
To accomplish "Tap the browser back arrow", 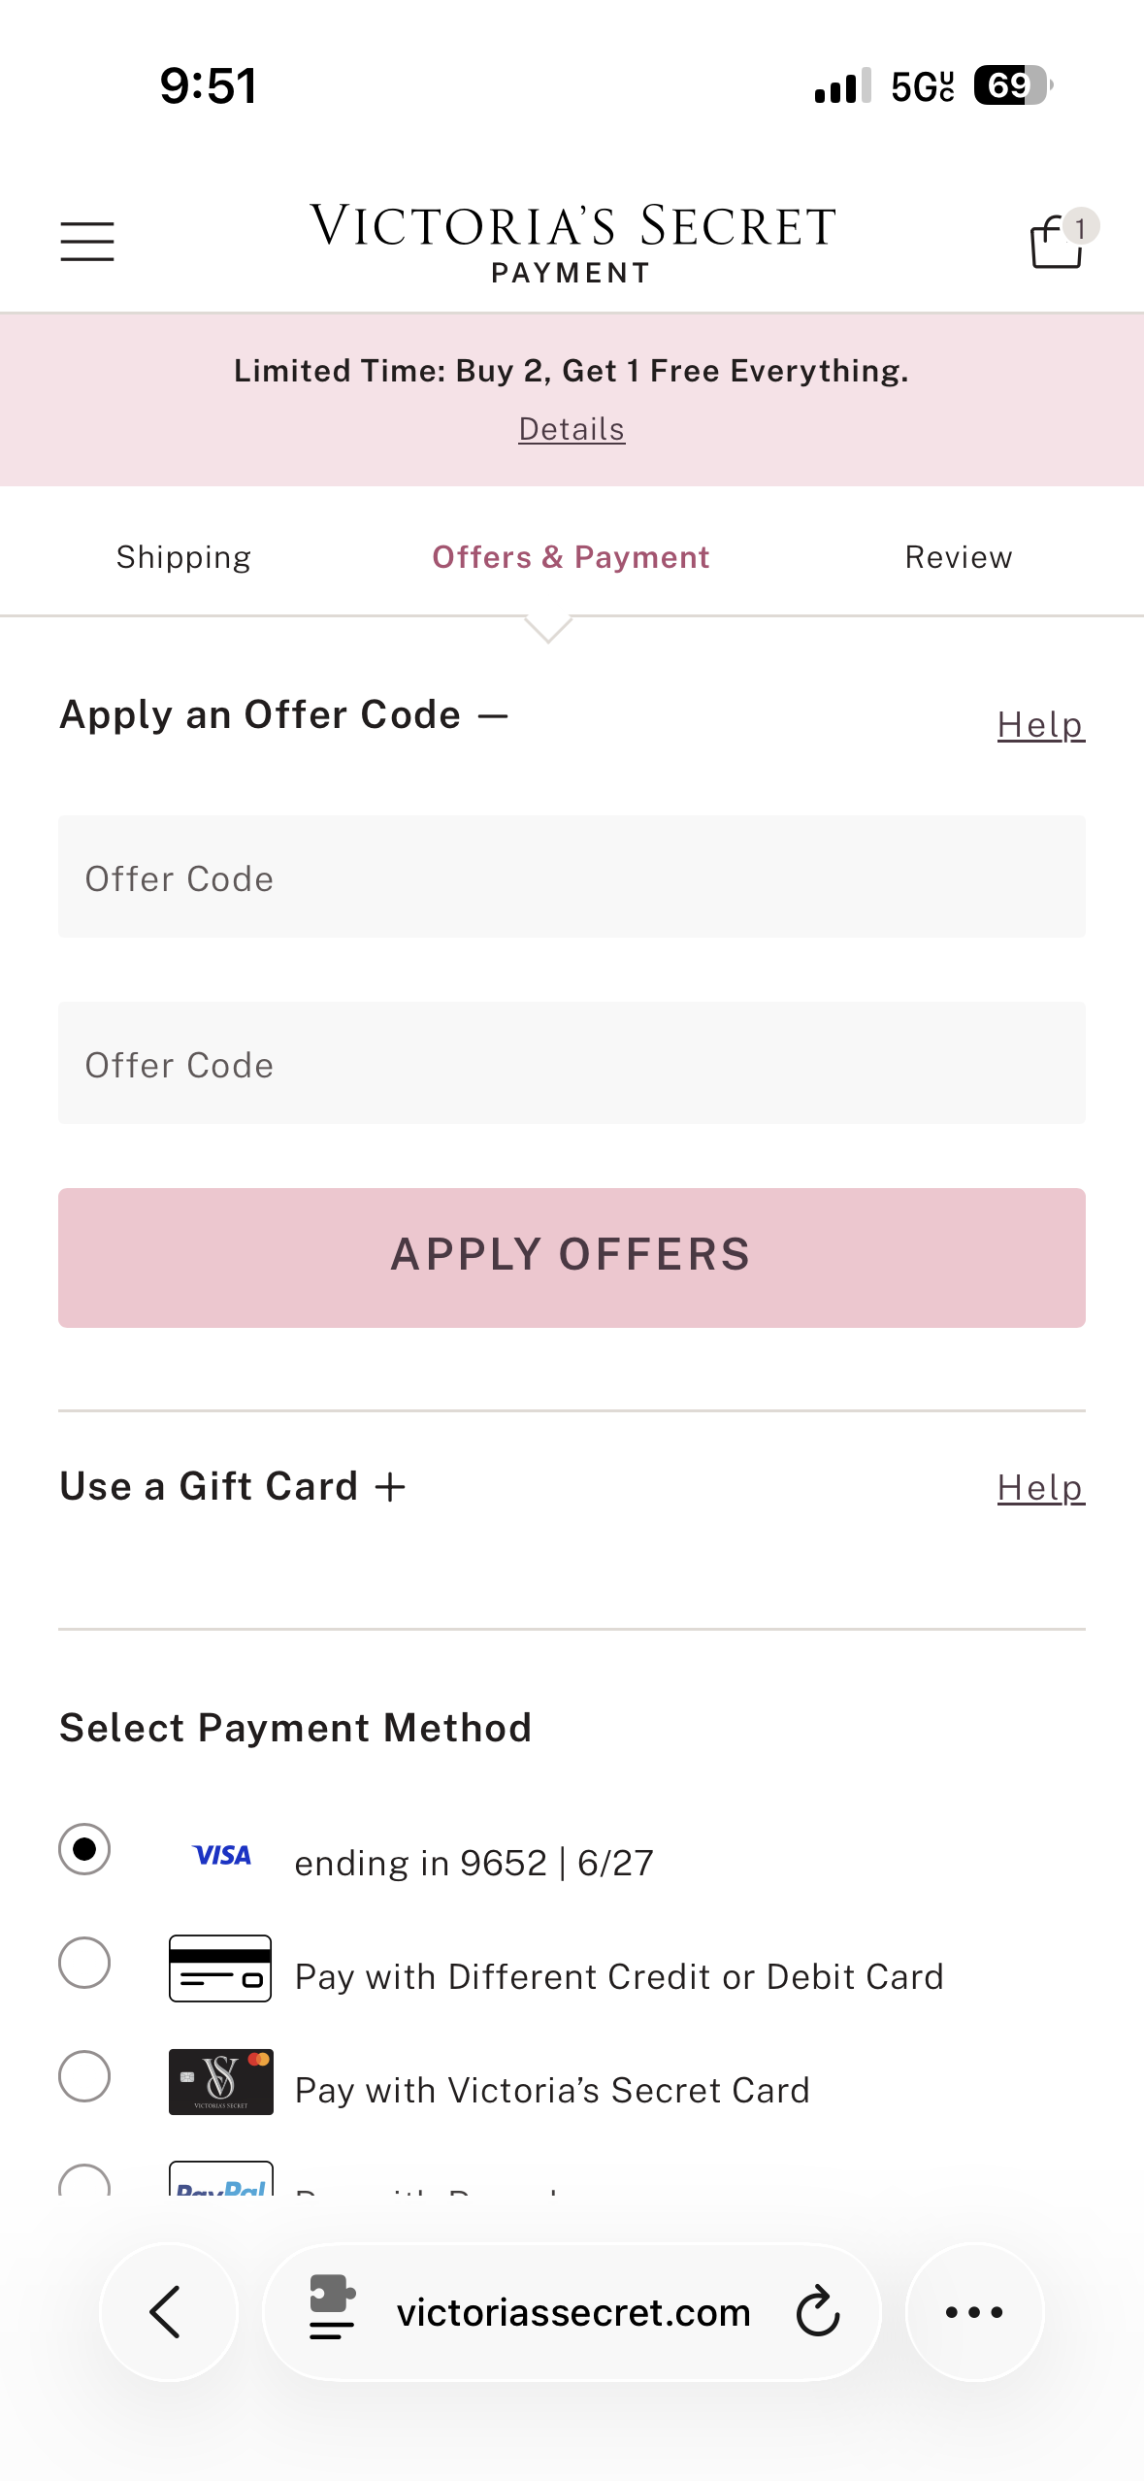I will (167, 2312).
